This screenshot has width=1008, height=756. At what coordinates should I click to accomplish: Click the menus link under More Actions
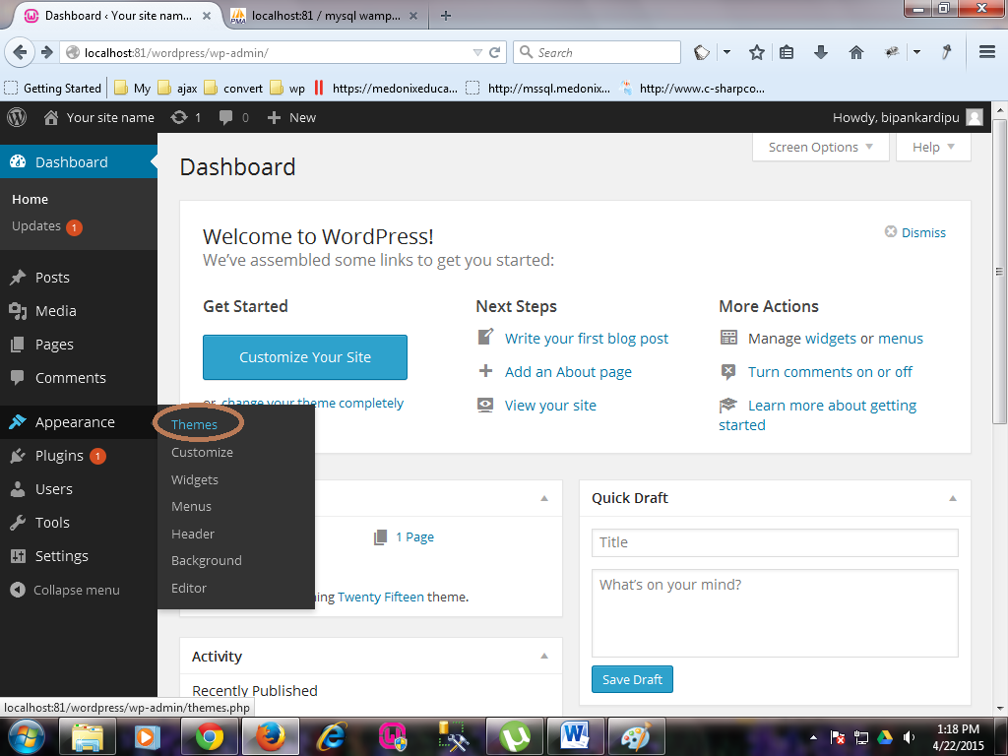901,339
